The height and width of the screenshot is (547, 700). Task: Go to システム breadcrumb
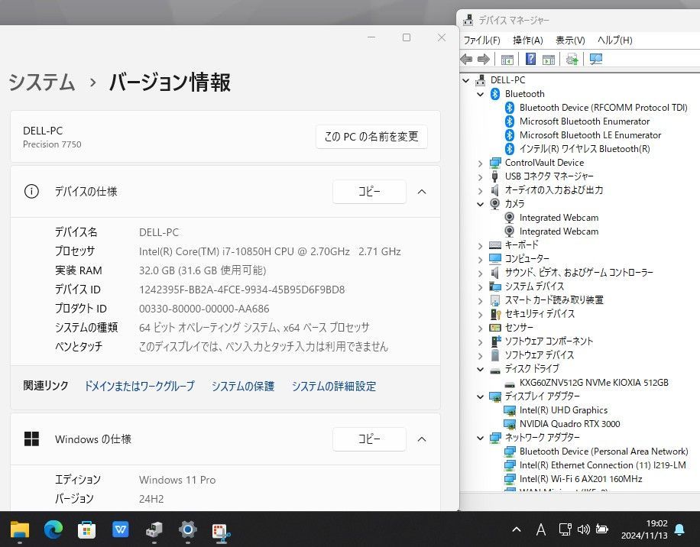point(41,83)
